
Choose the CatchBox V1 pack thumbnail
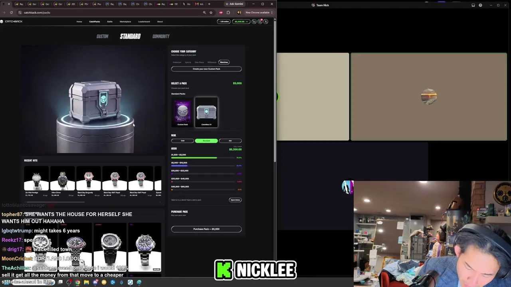[206, 112]
